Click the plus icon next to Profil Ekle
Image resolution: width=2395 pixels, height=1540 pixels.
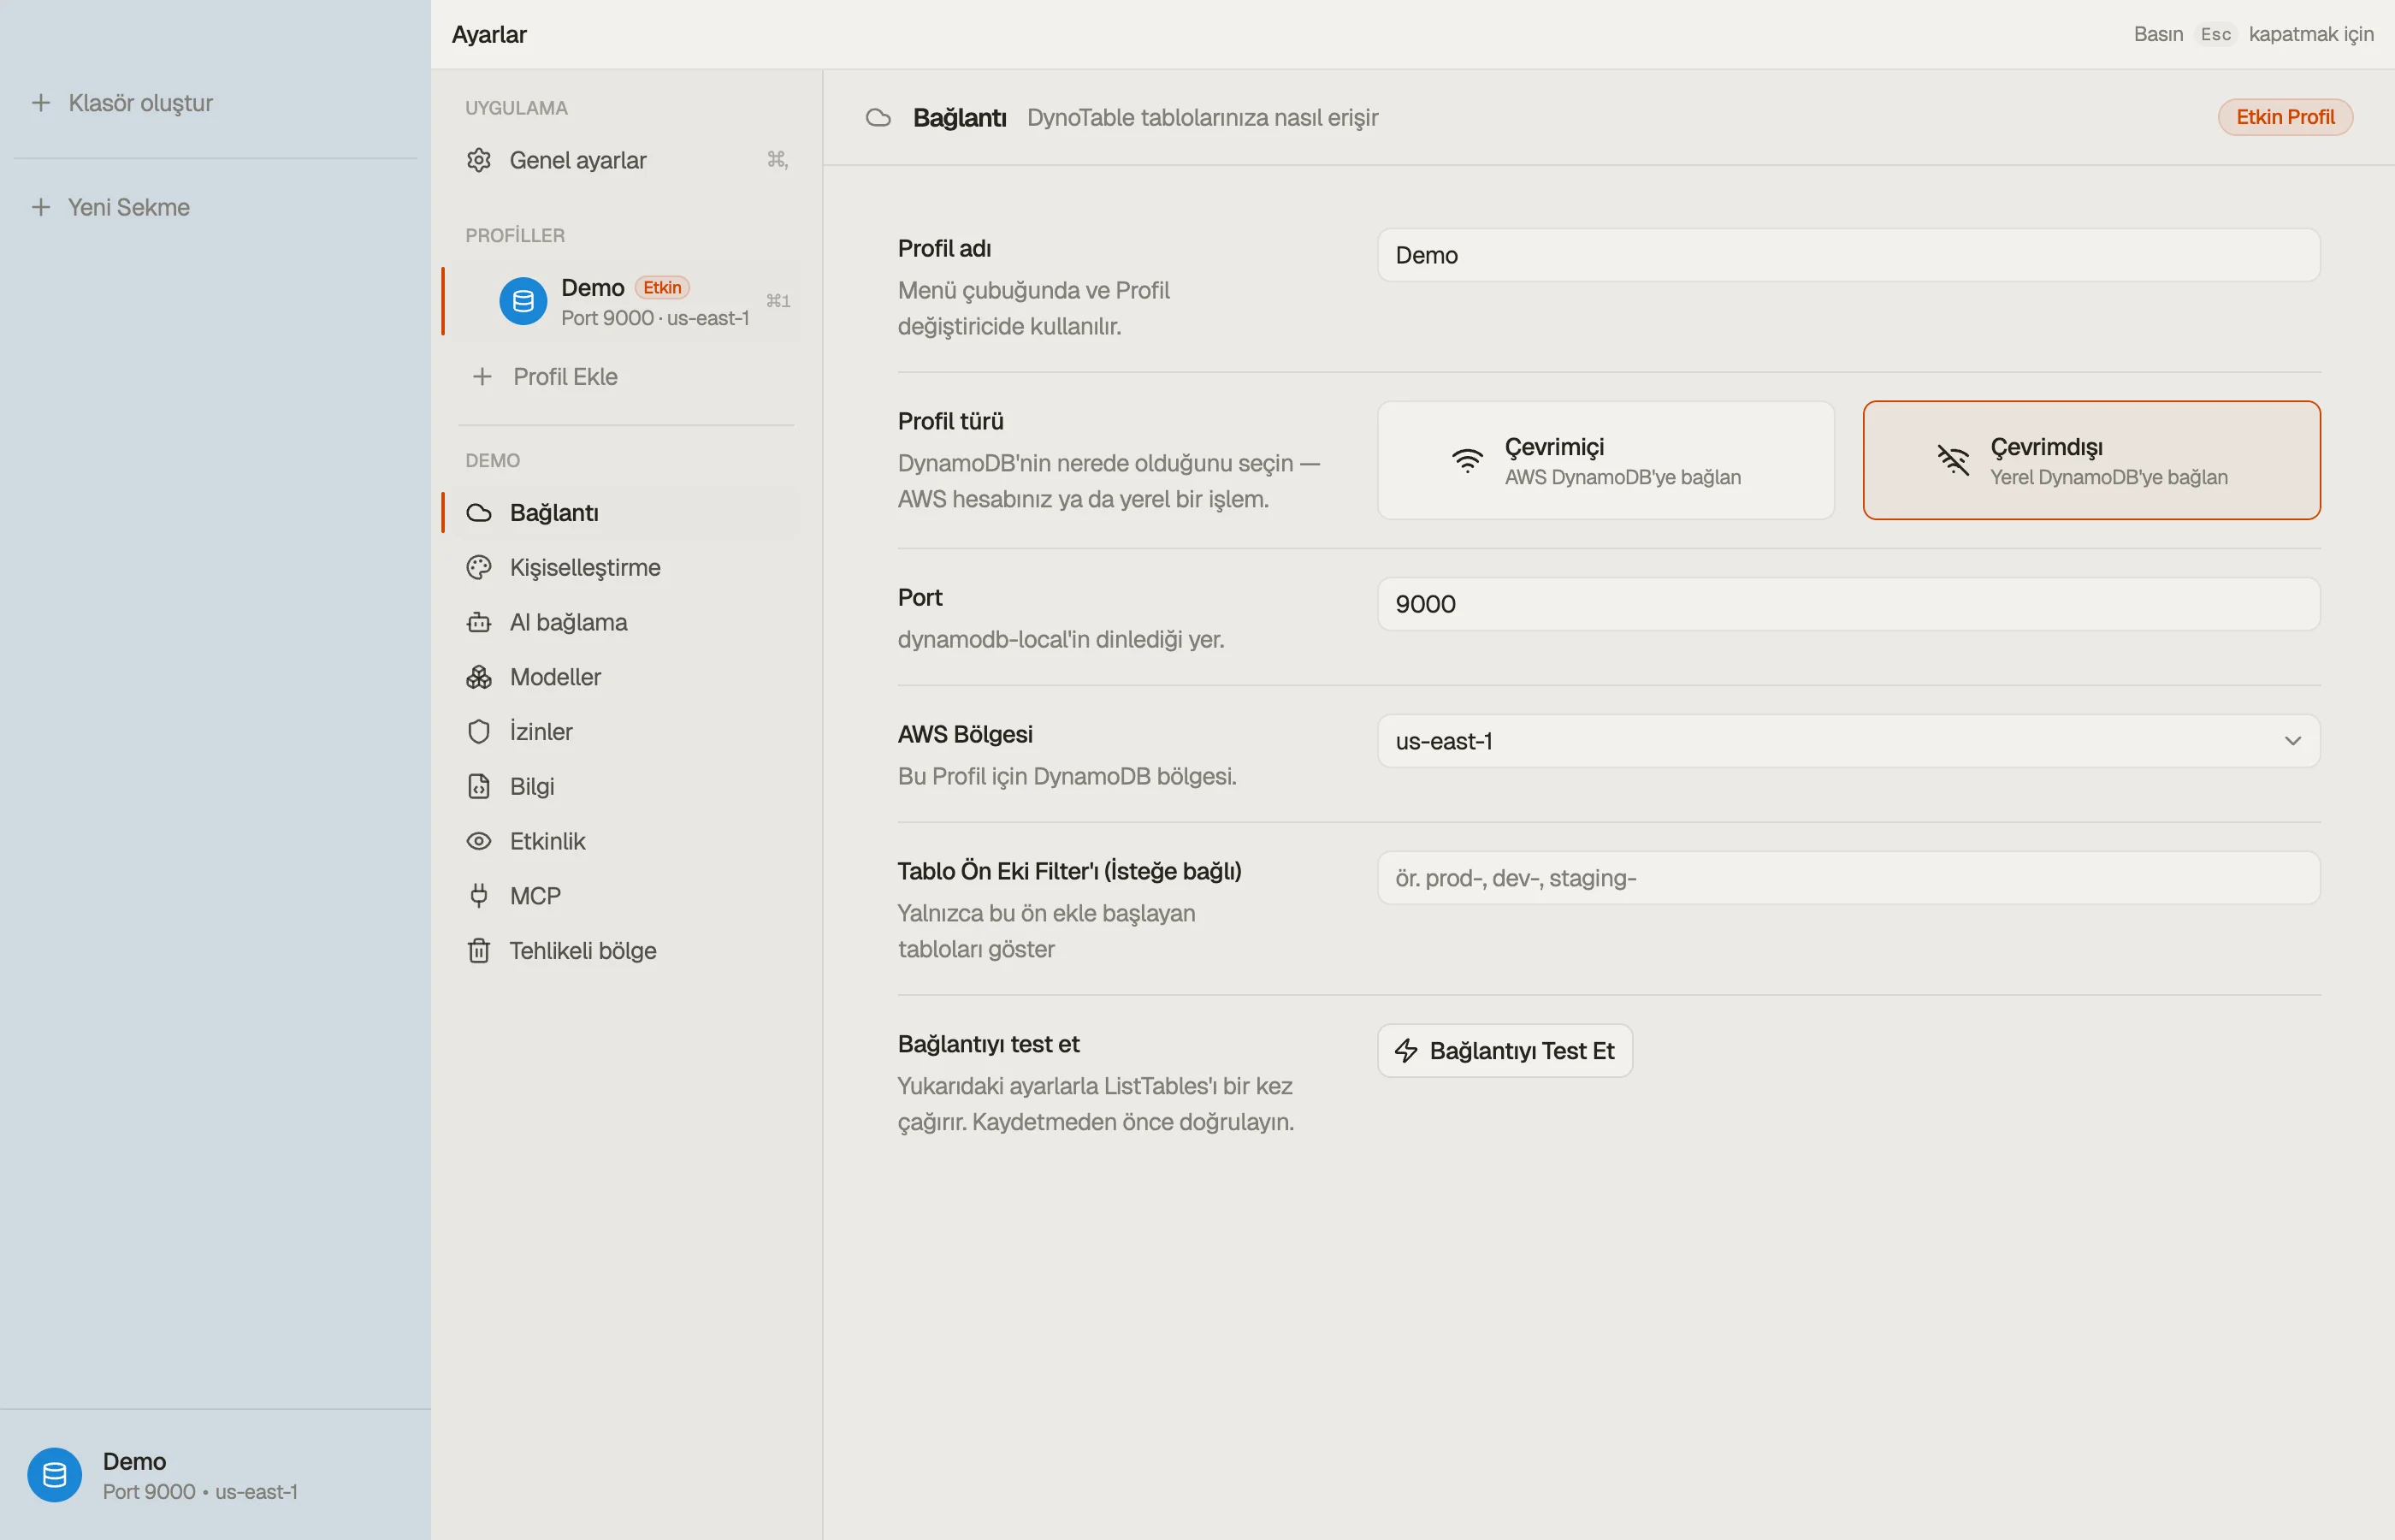tap(482, 377)
